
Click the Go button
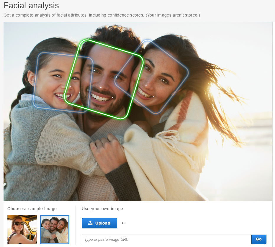[x=259, y=239]
